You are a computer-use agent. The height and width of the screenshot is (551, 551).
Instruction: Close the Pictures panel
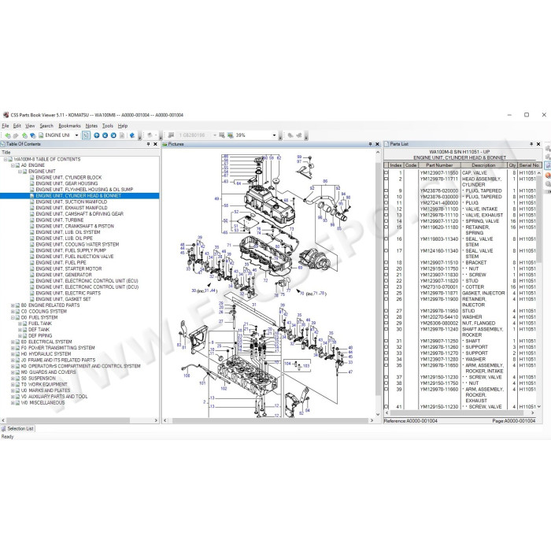point(377,144)
